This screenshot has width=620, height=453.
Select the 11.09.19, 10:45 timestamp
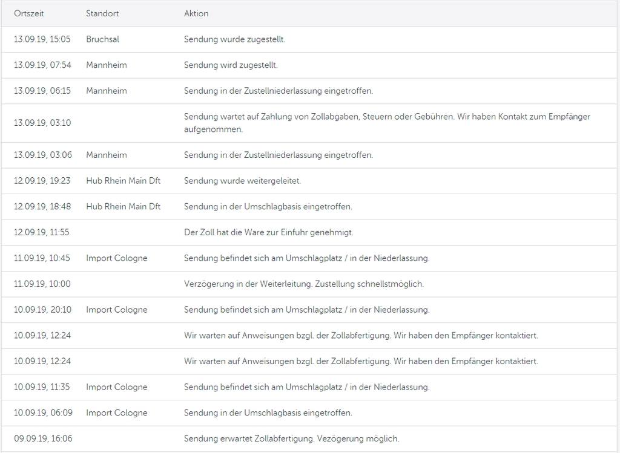(42, 258)
